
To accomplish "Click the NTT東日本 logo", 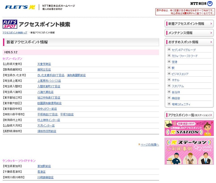I will click(201, 4).
